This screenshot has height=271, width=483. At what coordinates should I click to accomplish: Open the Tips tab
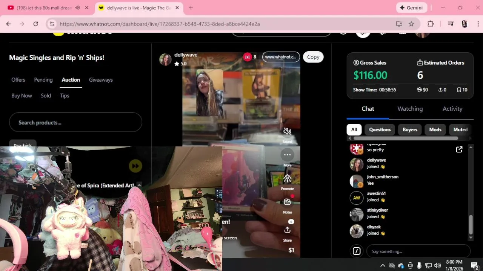pyautogui.click(x=65, y=96)
